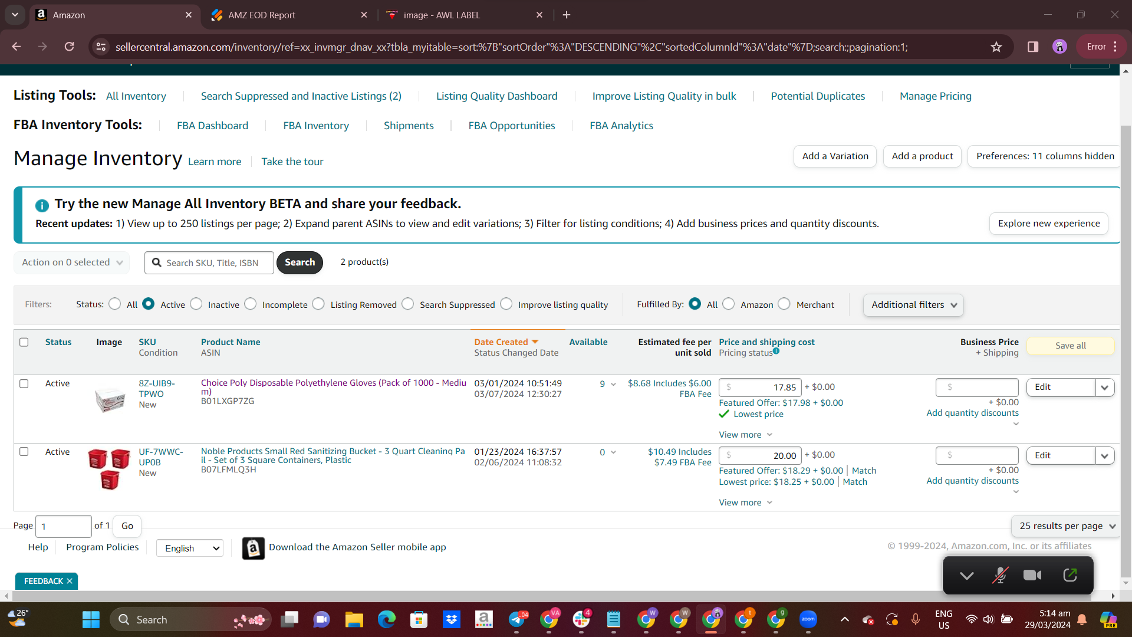Check the Choice Poly Gloves row checkbox
1132x637 pixels.
click(x=24, y=383)
